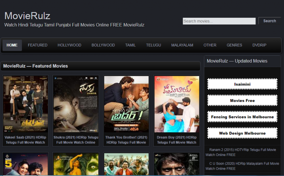Click the Isaimini button

pyautogui.click(x=242, y=84)
